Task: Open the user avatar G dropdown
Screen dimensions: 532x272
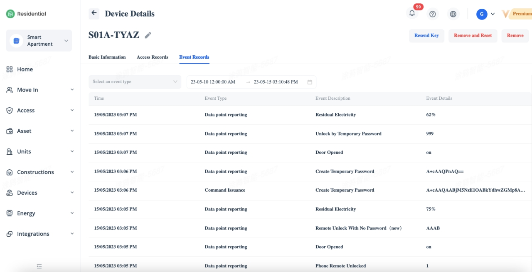Action: (x=485, y=14)
